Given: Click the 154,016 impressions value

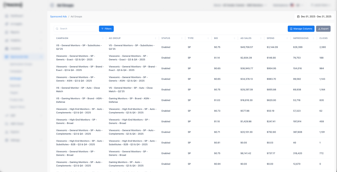Looking at the screenshot, I should 298,69.
